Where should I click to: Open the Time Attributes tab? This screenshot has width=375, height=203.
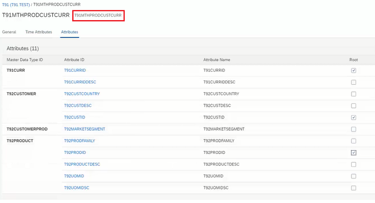click(39, 32)
